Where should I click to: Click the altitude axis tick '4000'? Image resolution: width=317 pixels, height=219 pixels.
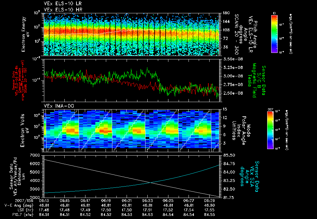pyautogui.click(x=35, y=181)
